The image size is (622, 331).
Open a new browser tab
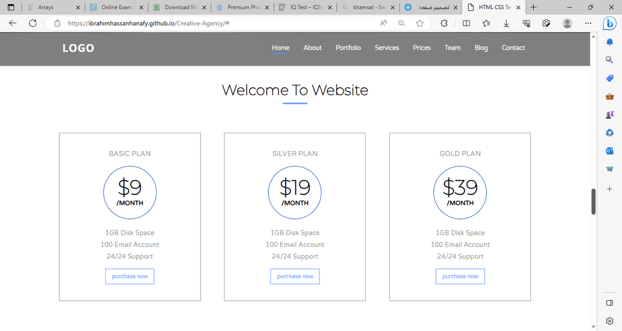coord(533,7)
